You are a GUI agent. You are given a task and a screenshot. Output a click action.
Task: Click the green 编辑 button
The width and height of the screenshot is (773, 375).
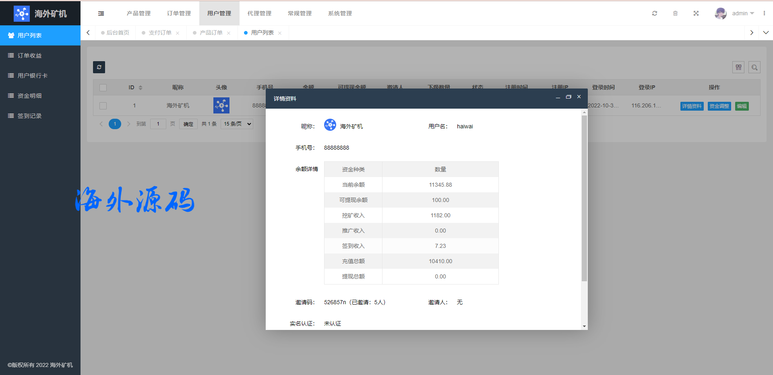point(742,106)
